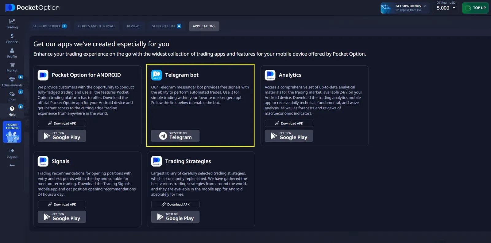Switch to Guides and Tutorials tab
This screenshot has height=243, width=491.
pyautogui.click(x=97, y=26)
